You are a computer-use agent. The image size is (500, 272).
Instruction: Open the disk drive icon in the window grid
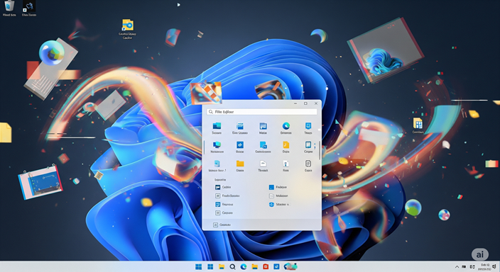(217, 166)
